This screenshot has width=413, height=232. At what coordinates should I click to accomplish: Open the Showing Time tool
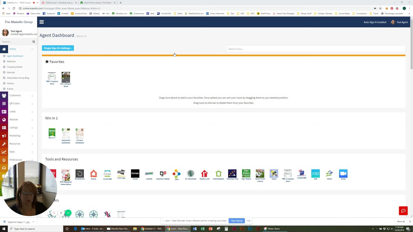tap(232, 175)
